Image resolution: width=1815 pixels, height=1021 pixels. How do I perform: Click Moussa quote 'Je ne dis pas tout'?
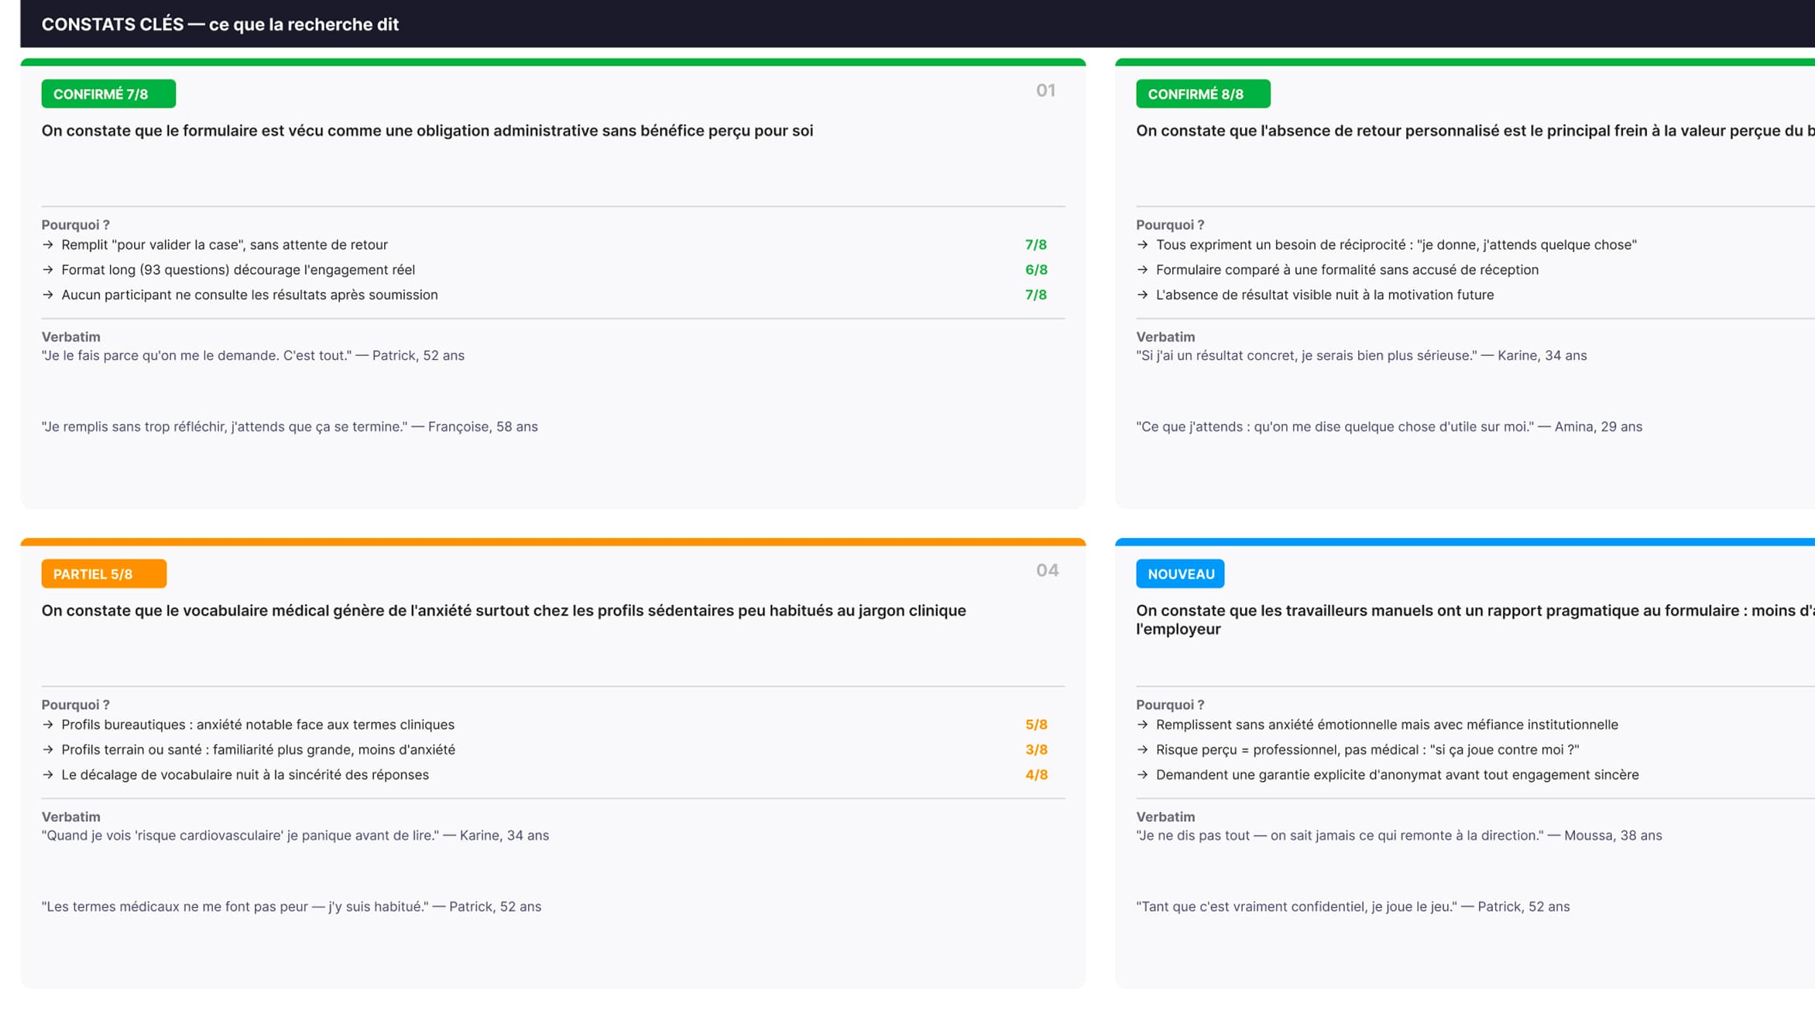(1399, 835)
